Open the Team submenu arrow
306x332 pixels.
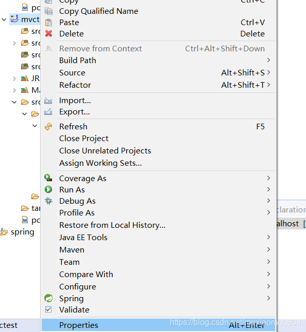(268, 262)
